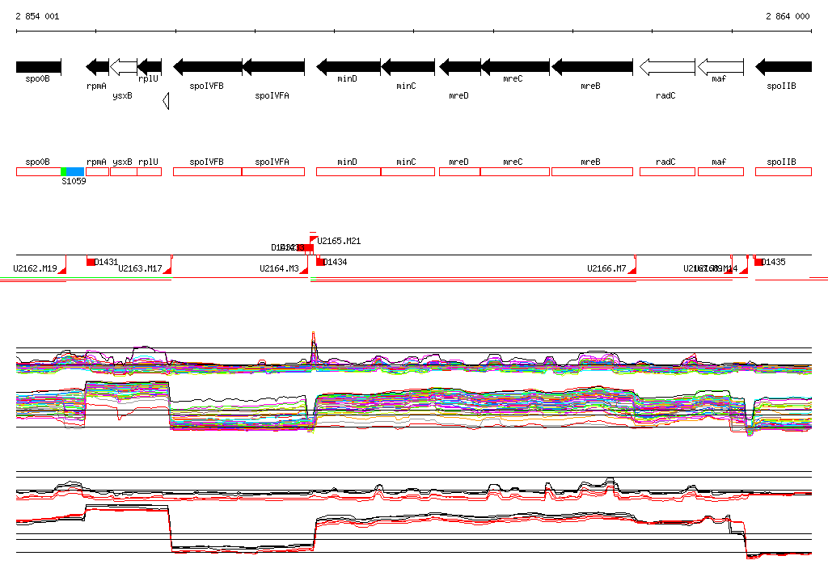Select the black spoIIB gene arrow

point(784,67)
